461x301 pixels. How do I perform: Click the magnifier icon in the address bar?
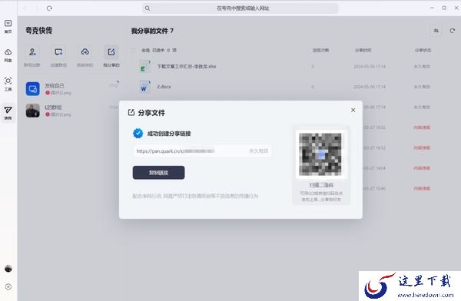[148, 8]
